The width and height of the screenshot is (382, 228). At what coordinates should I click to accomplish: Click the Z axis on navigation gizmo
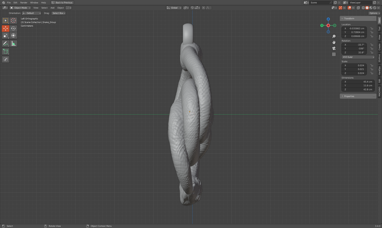(328, 19)
